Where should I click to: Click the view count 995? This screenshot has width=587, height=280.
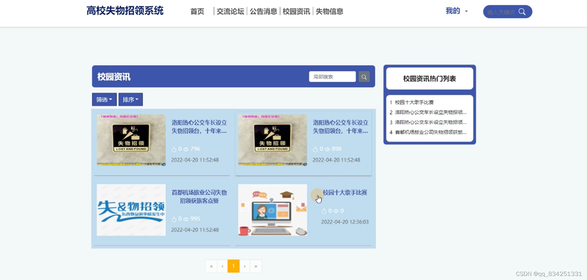(x=195, y=219)
